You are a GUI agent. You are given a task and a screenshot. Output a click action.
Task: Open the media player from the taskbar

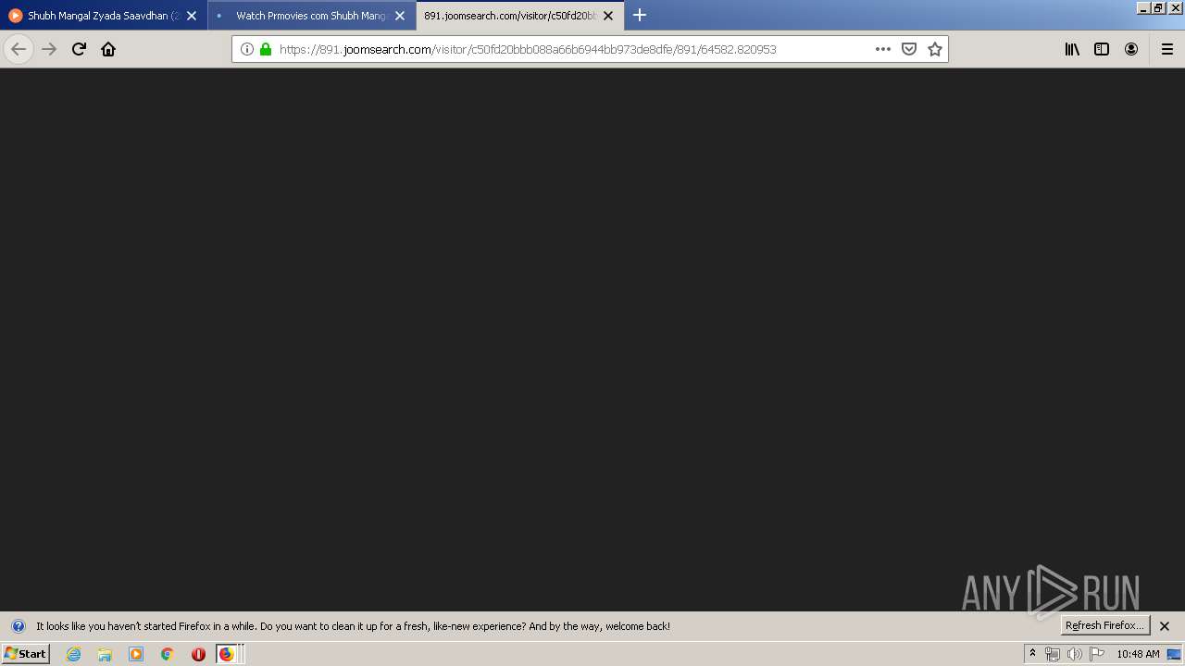(x=136, y=654)
